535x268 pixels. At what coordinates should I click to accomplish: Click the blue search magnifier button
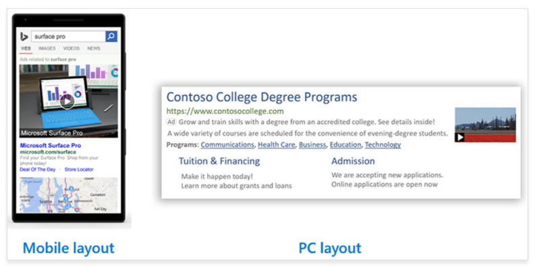pos(111,36)
